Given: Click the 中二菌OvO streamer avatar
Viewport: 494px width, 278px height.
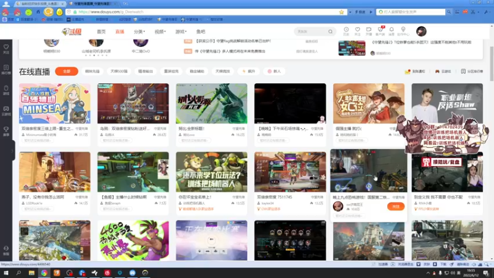Looking at the screenshot, I should pyautogui.click(x=141, y=43).
